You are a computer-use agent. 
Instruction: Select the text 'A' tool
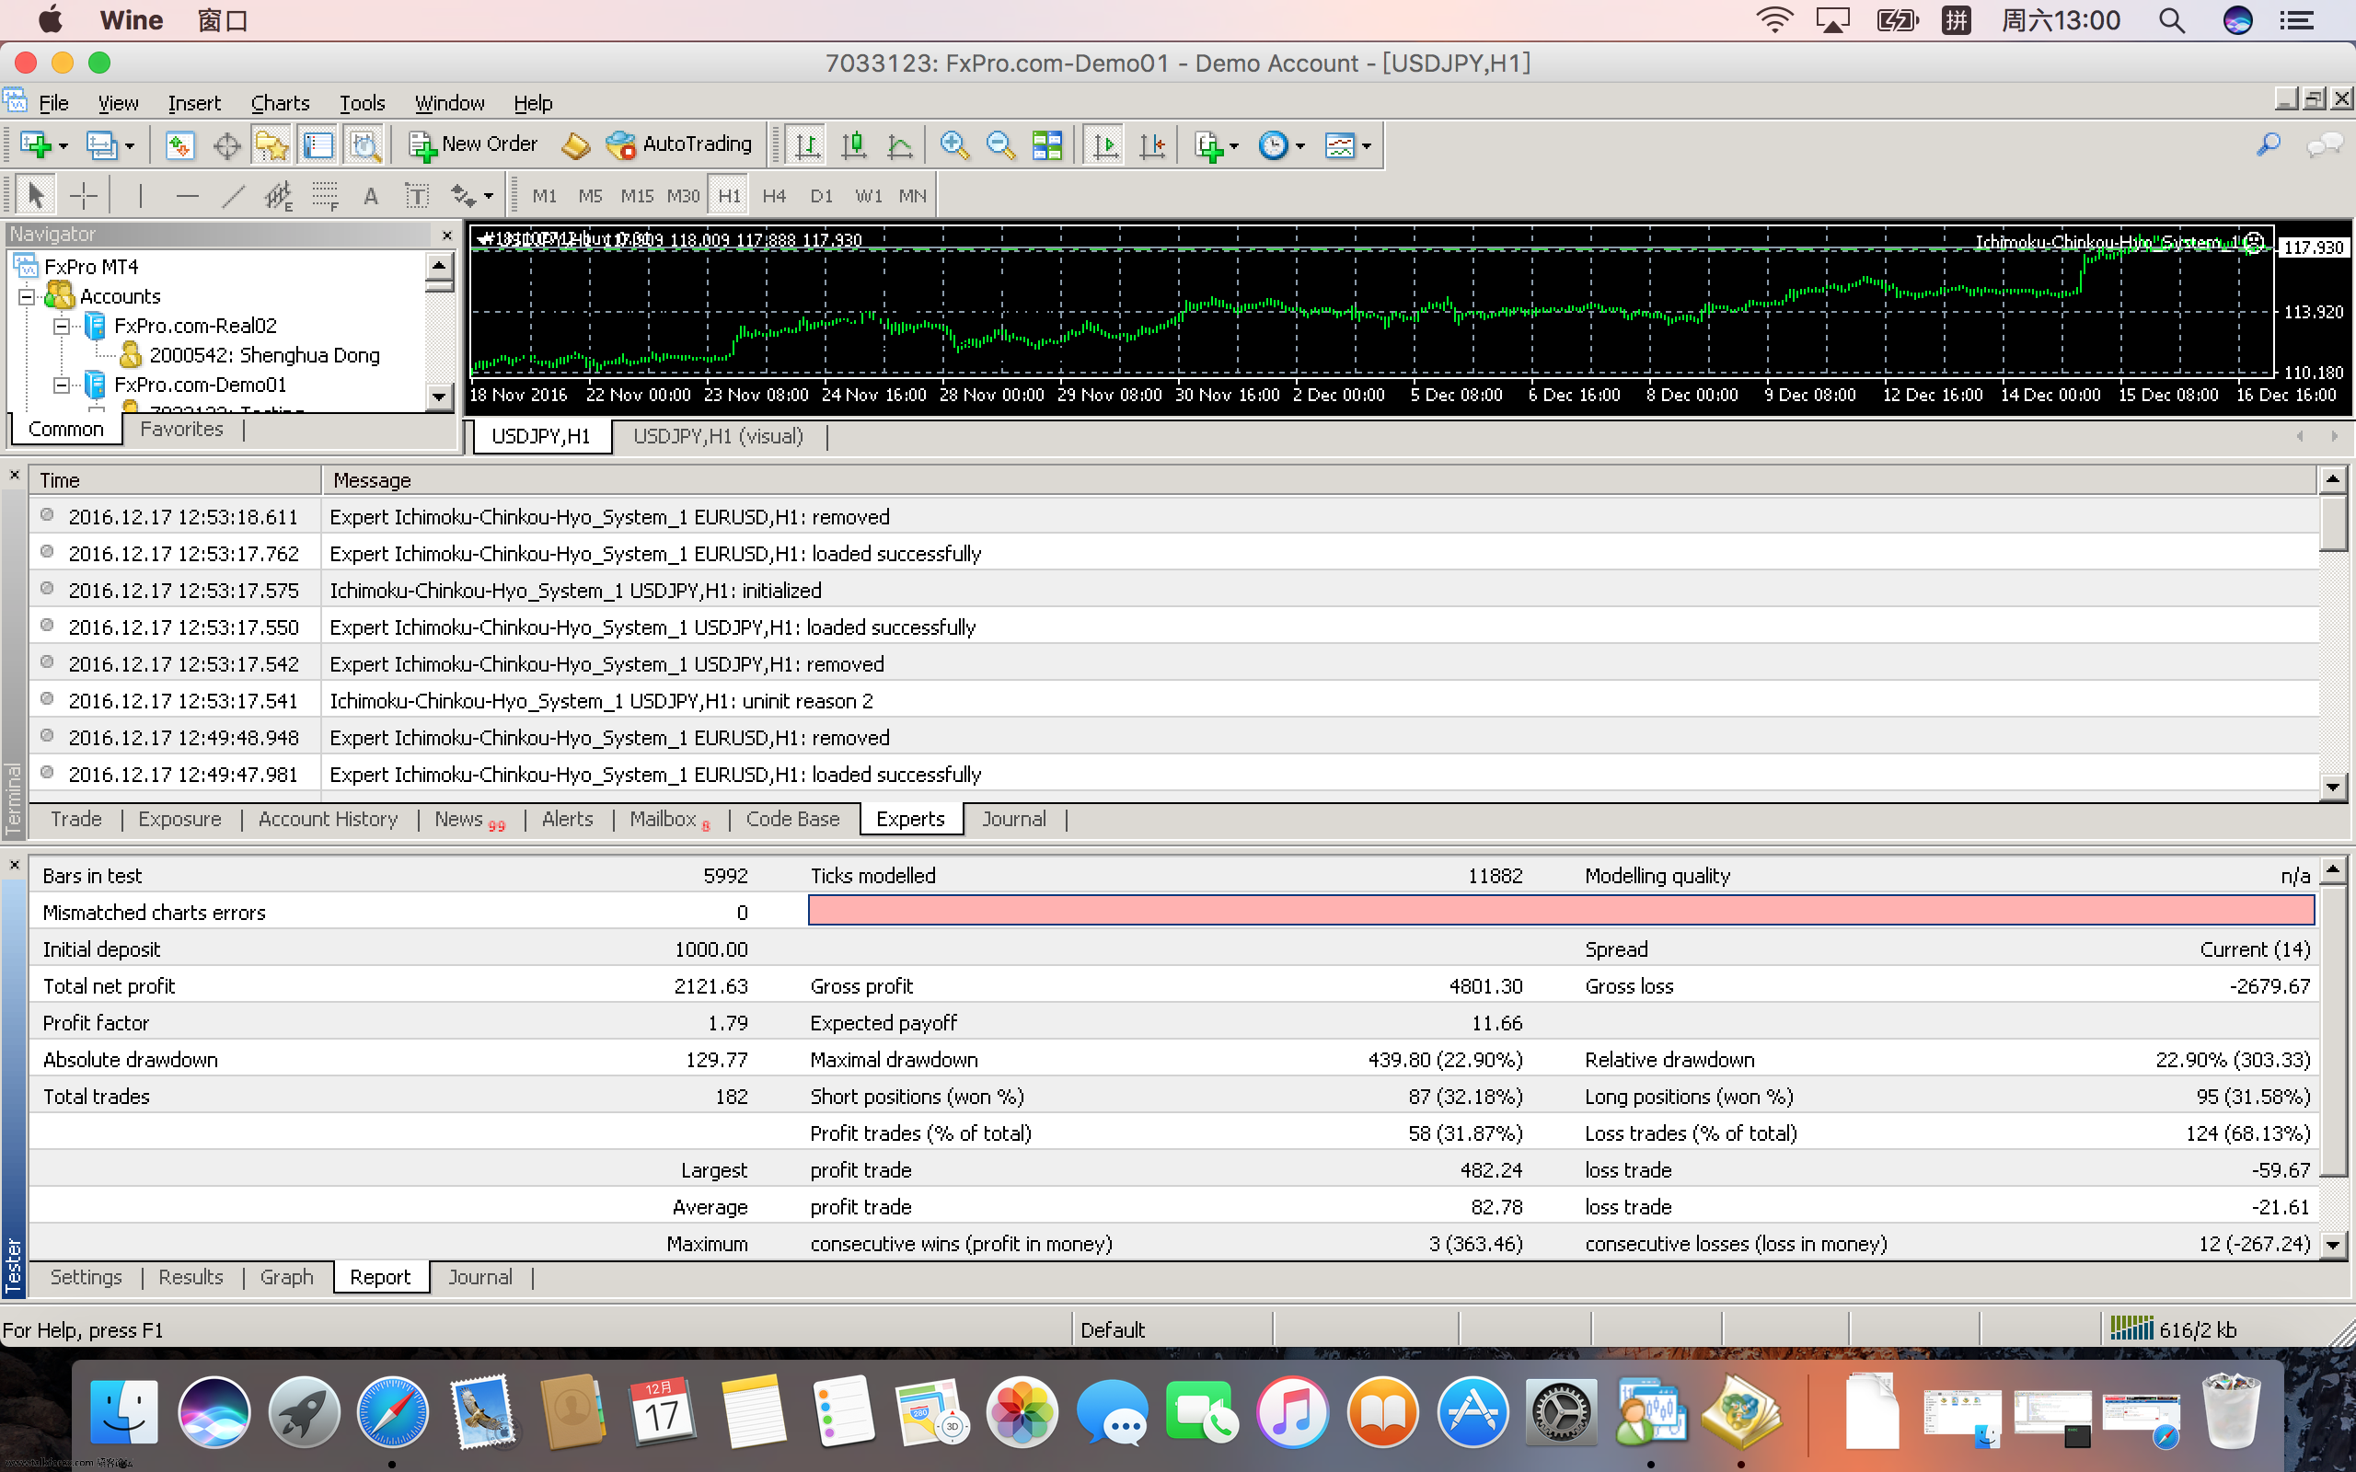pos(371,197)
